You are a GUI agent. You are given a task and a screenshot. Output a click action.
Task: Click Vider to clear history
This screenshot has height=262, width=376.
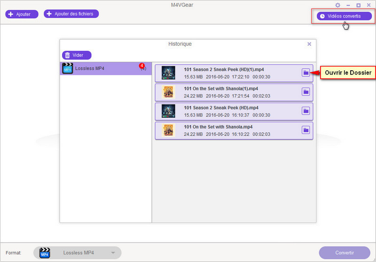[77, 55]
